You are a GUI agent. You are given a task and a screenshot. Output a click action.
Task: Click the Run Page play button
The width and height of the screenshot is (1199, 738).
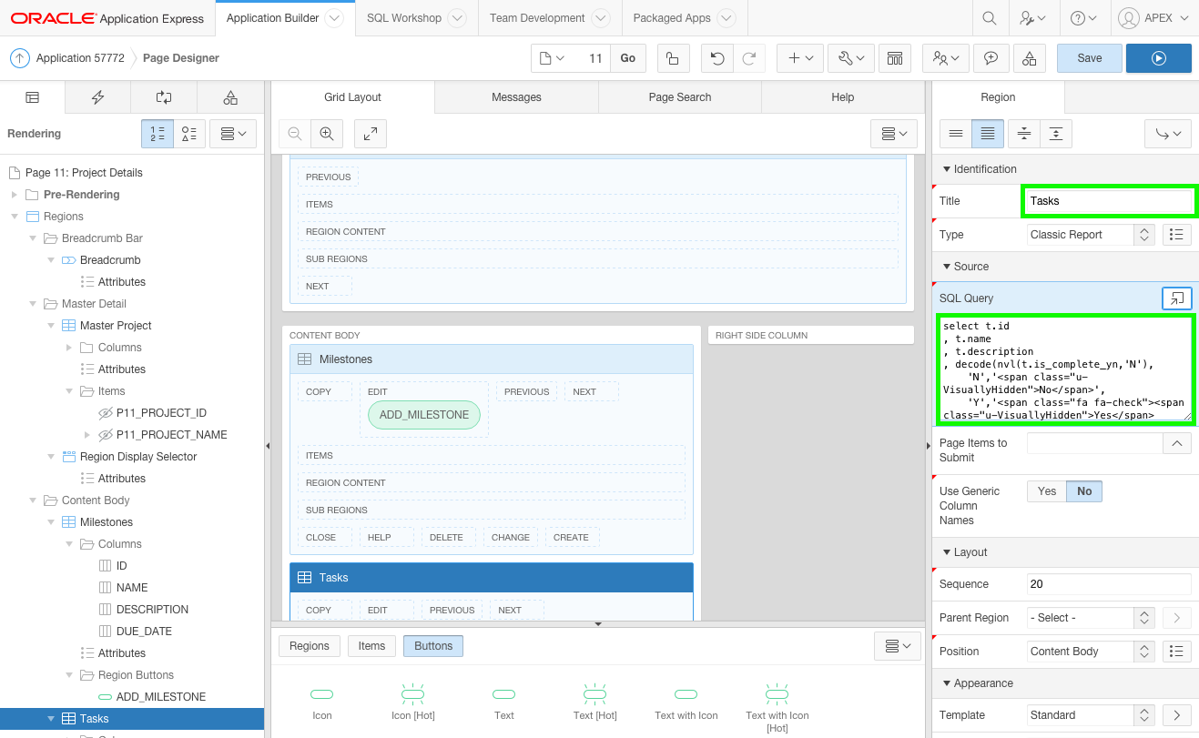1158,58
